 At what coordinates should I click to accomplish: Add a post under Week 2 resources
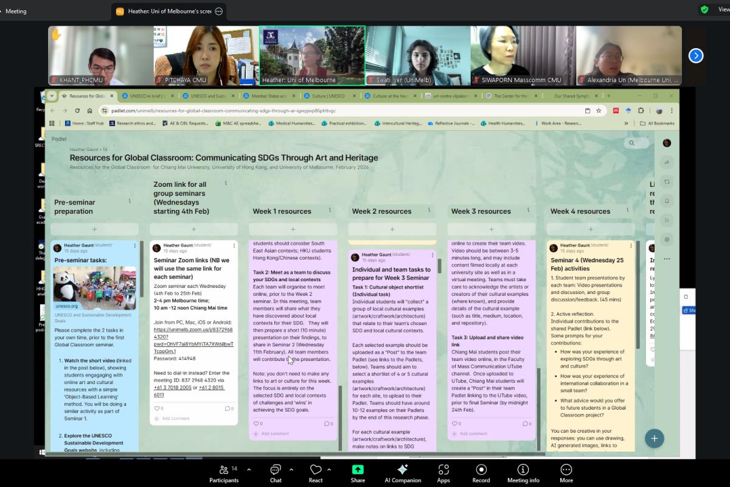392,229
